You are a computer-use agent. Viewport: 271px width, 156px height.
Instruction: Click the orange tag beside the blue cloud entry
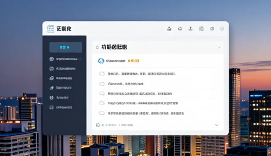pyautogui.click(x=134, y=61)
